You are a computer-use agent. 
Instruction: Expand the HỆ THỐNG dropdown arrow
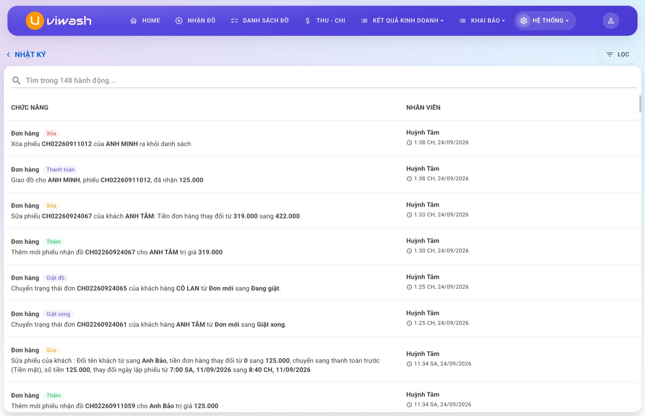(567, 21)
